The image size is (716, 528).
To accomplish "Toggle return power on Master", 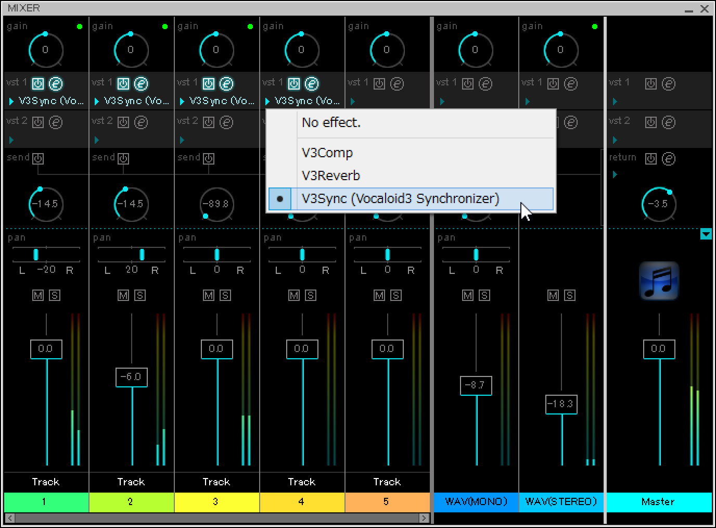I will 651,158.
